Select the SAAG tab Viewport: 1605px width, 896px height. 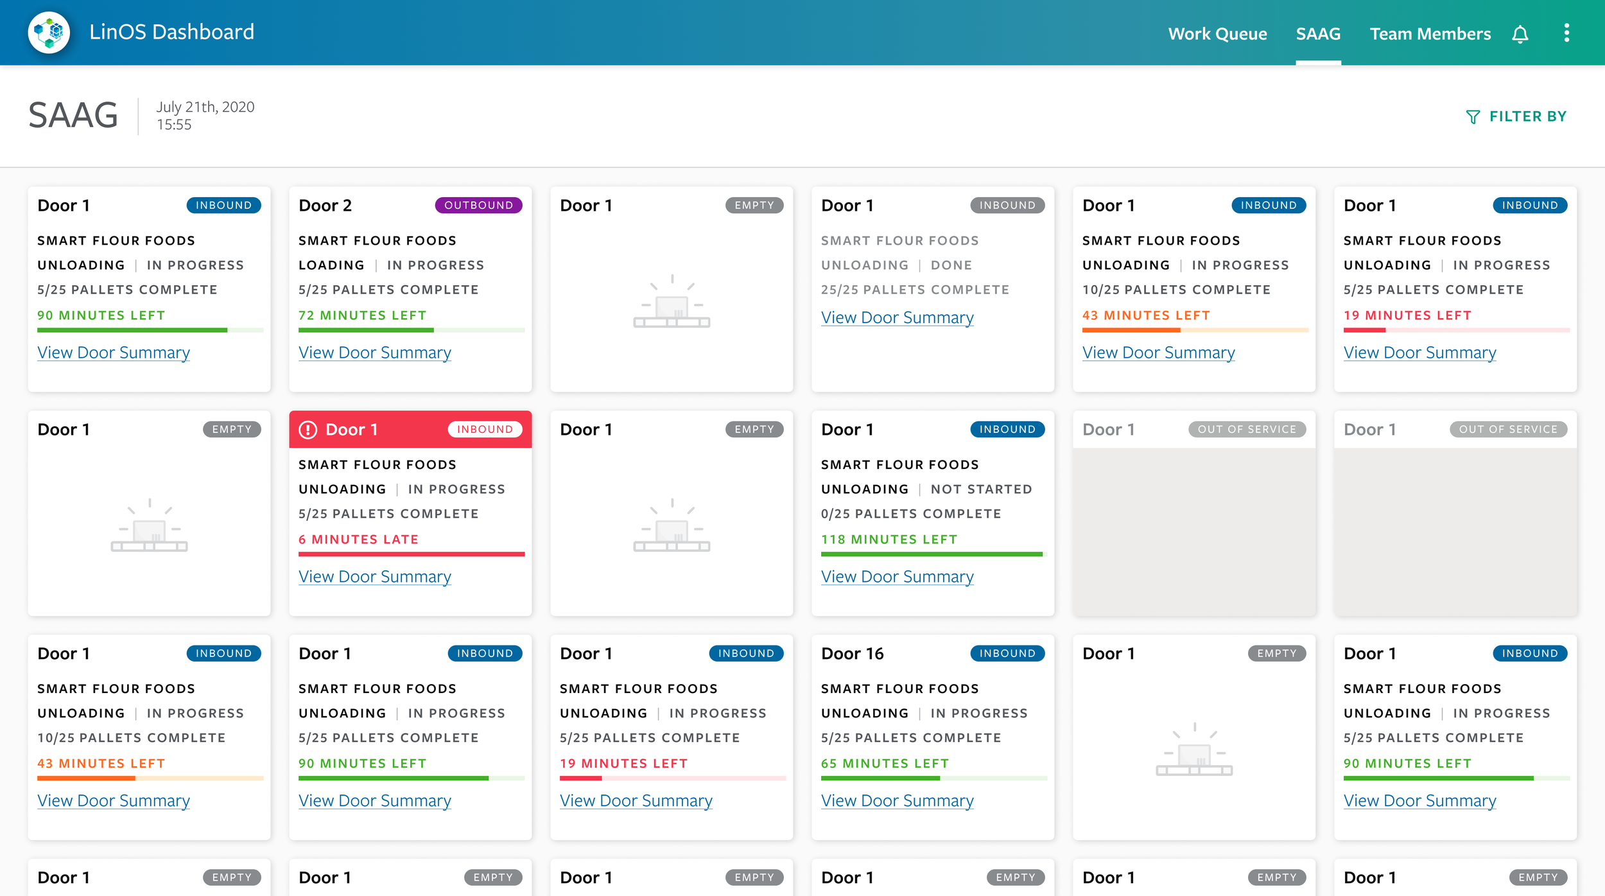click(1318, 33)
